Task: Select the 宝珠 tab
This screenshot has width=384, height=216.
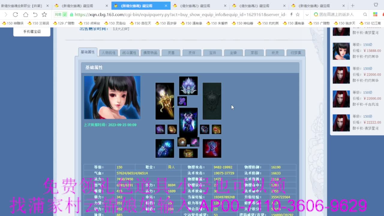Action: point(213,52)
